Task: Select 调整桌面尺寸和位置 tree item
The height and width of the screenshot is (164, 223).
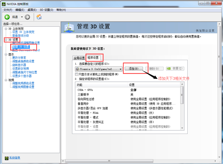Action: pyautogui.click(x=24, y=72)
